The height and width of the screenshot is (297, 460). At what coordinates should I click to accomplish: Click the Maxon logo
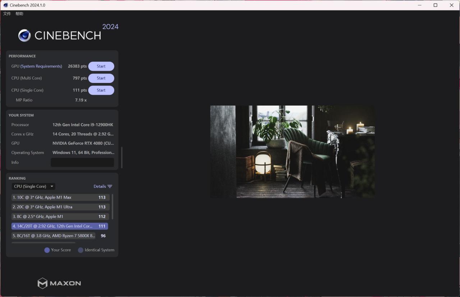[59, 283]
